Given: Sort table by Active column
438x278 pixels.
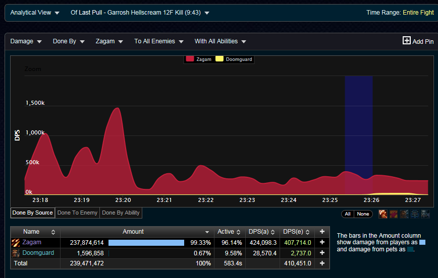Looking at the screenshot, I should click(x=229, y=232).
